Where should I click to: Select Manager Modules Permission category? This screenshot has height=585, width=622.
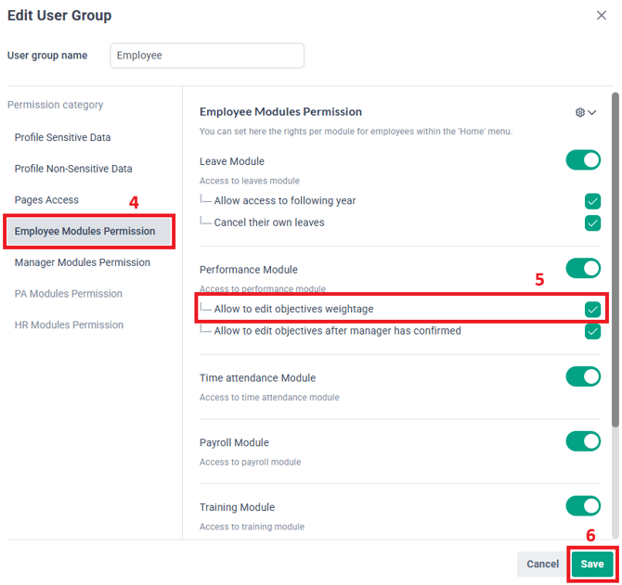[x=82, y=262]
